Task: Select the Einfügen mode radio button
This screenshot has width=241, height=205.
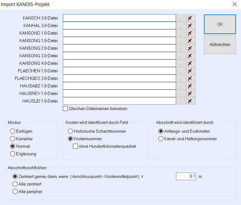Action: tap(13, 131)
